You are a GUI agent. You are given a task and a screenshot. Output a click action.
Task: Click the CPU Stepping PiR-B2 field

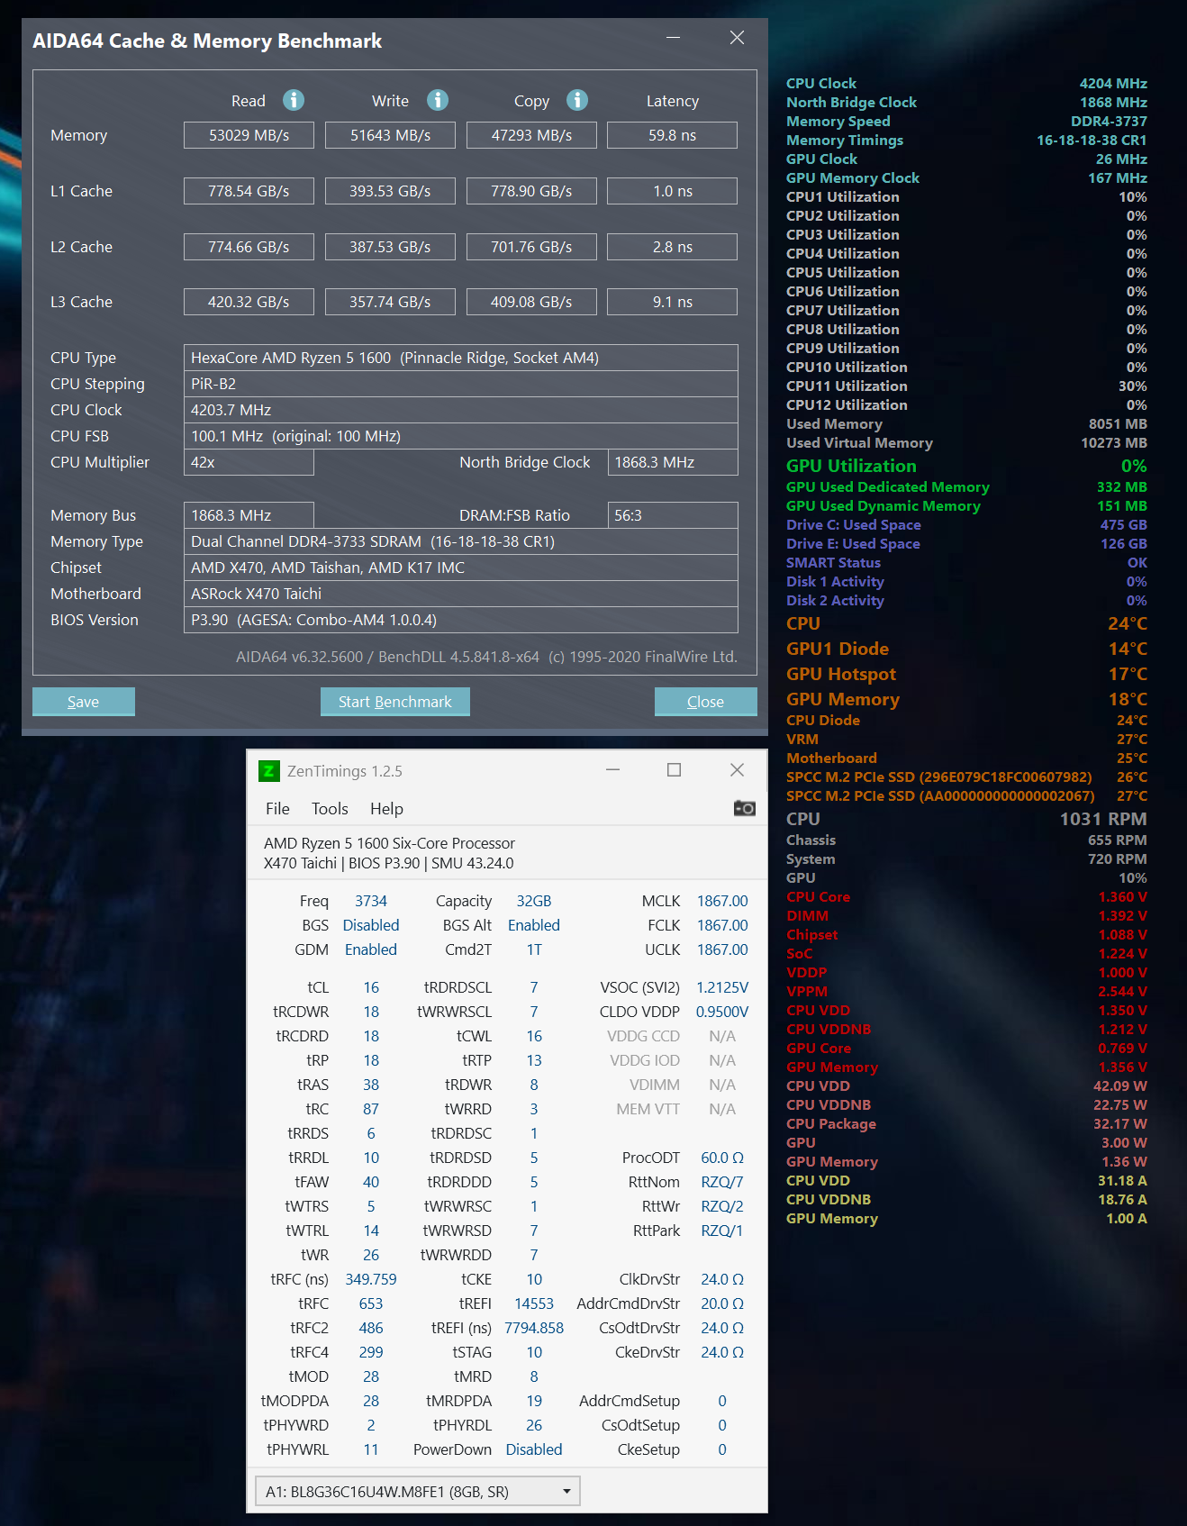461,384
